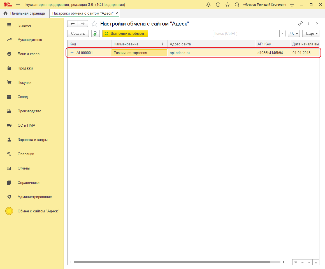Screen dimensions: 325x269
Task: Add this form to favorites star
Action: pos(94,24)
